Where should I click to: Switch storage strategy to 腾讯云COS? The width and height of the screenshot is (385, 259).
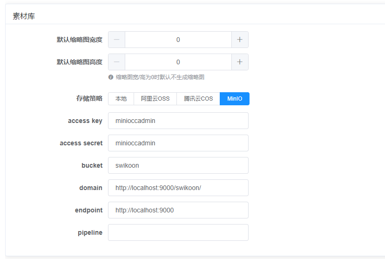(x=198, y=99)
